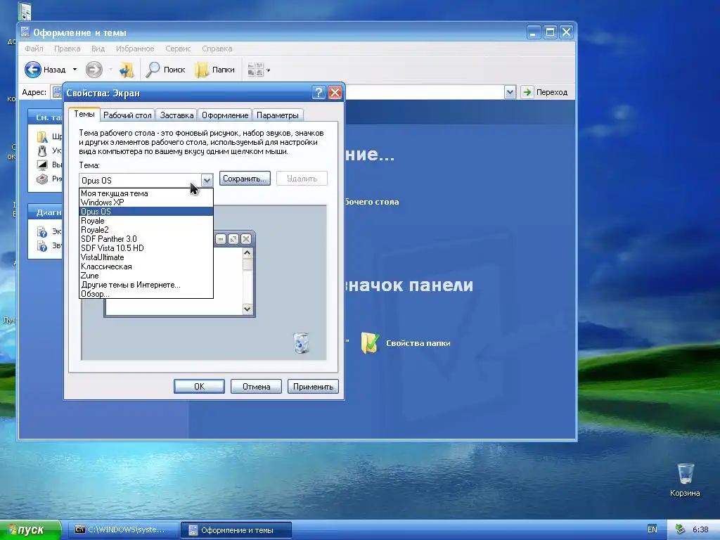The height and width of the screenshot is (540, 720).
Task: Select the Корзина icon on the desktop
Action: point(685,473)
